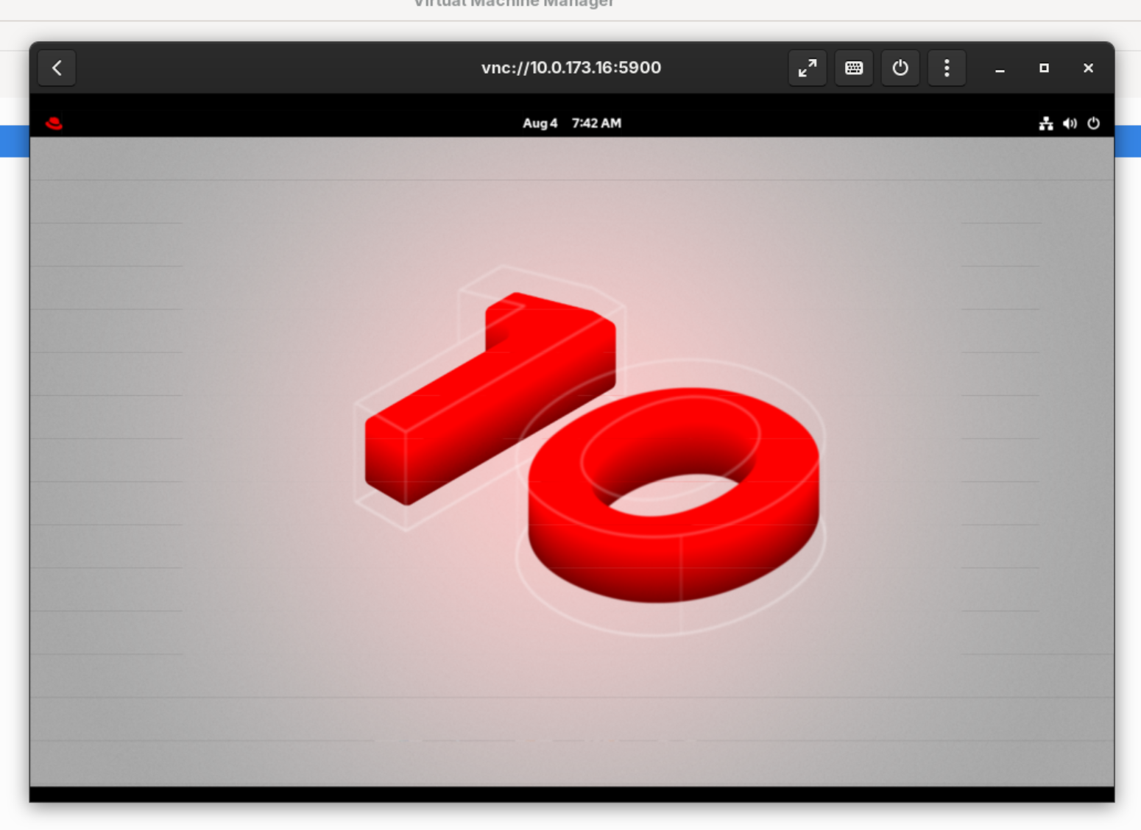Click the vnc://10.0.173.16:5900 title text
This screenshot has width=1141, height=830.
[571, 68]
